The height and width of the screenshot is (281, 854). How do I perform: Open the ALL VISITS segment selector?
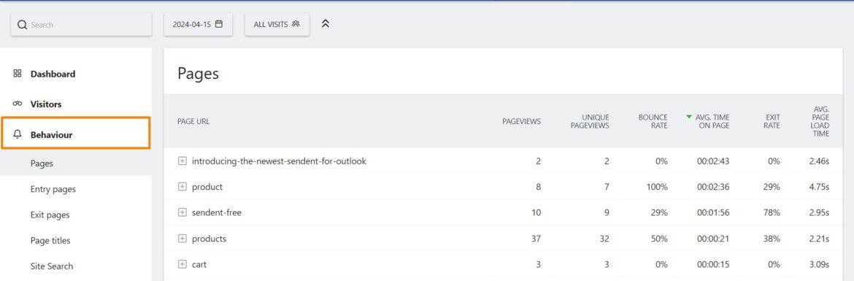pyautogui.click(x=277, y=25)
